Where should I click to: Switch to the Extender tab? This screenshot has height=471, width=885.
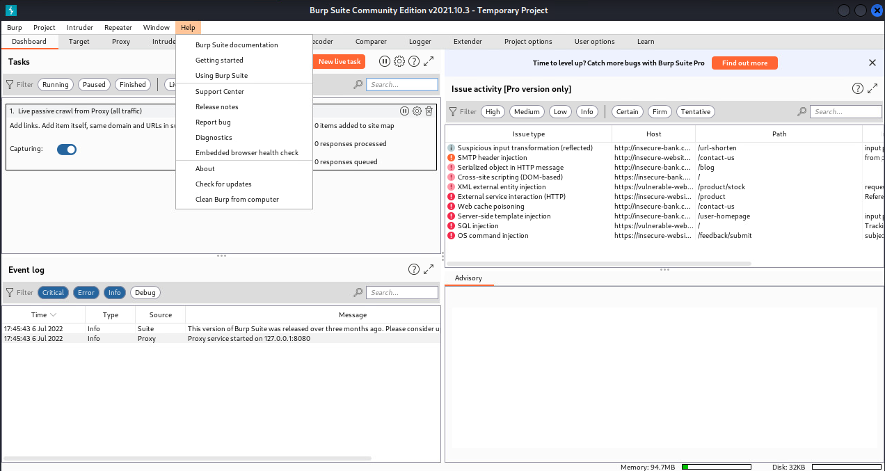click(x=468, y=42)
